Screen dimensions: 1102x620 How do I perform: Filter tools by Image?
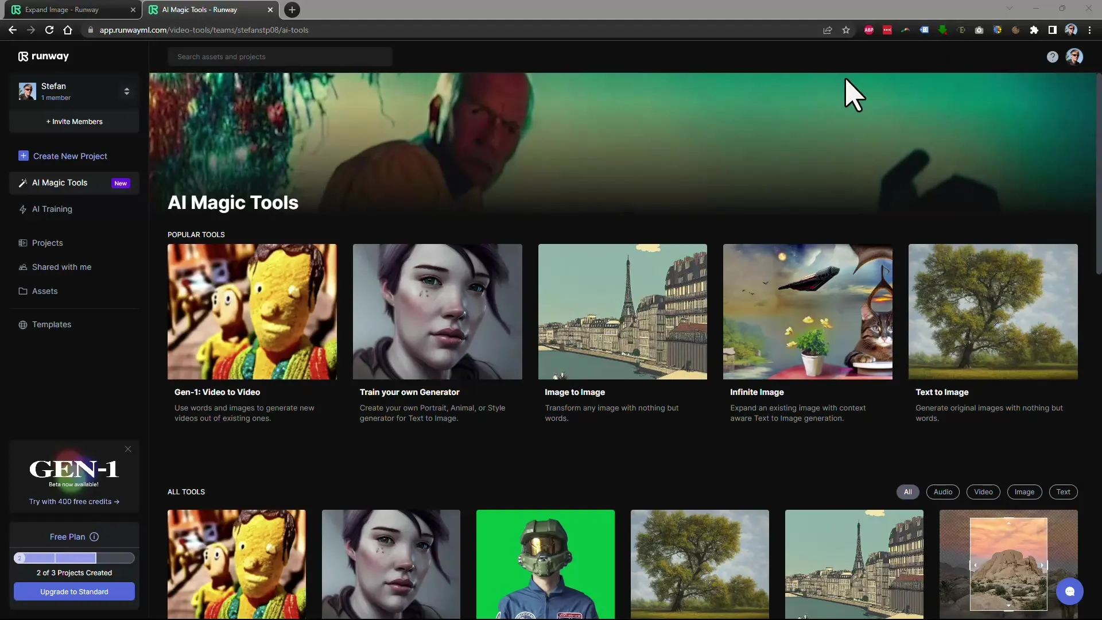tap(1024, 492)
